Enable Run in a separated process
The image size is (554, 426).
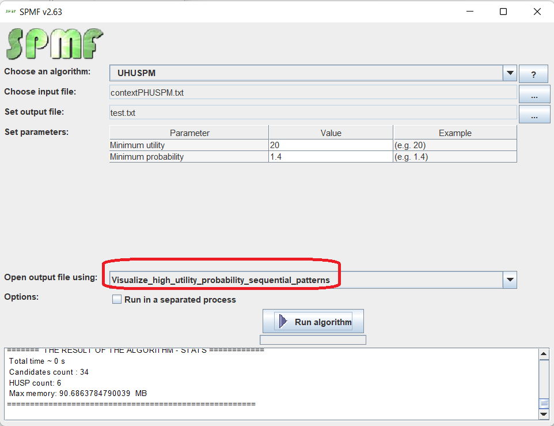(117, 300)
